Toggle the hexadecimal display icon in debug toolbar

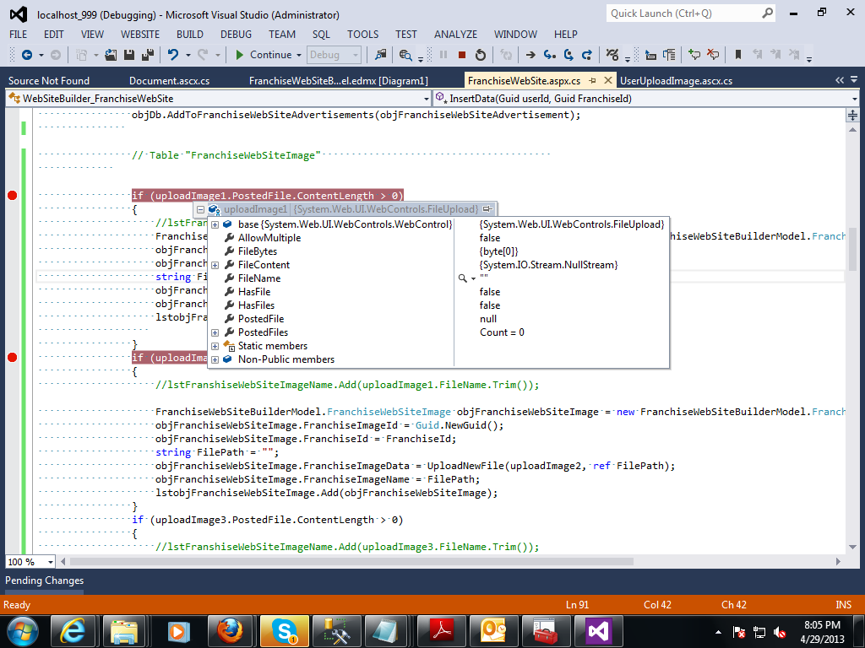(611, 56)
